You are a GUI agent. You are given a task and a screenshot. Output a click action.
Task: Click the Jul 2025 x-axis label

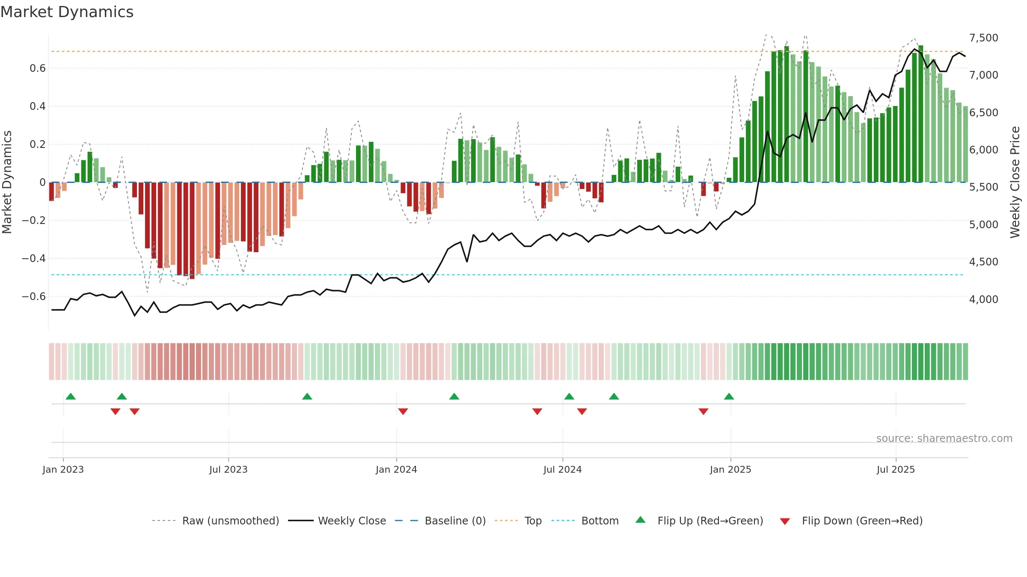click(x=896, y=469)
